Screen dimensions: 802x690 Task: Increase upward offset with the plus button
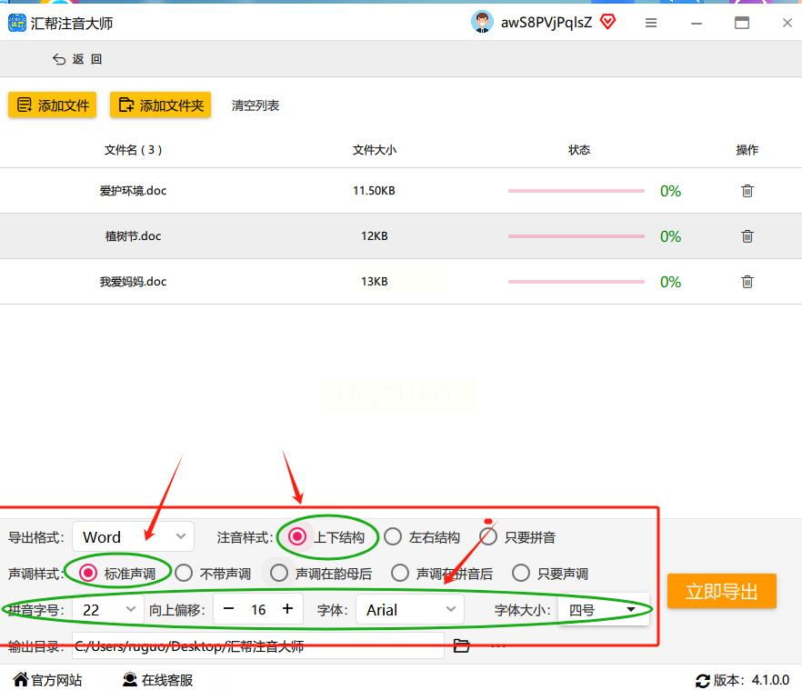tap(287, 609)
